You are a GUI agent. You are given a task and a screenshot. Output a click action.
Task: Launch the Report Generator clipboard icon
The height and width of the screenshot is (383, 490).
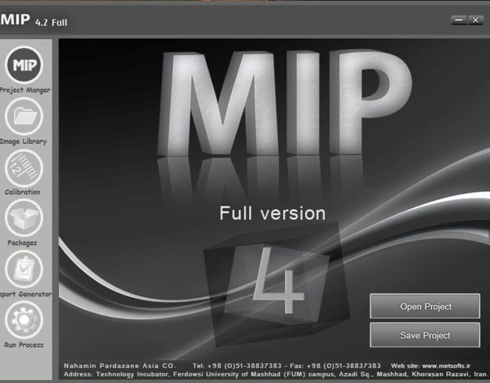[24, 269]
